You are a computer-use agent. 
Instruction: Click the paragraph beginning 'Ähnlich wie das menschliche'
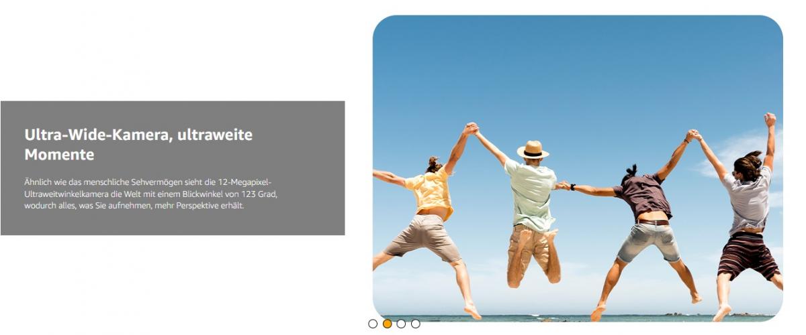click(151, 194)
